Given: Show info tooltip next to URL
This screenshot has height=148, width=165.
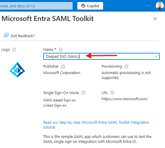Looking at the screenshot, I should [112, 93].
